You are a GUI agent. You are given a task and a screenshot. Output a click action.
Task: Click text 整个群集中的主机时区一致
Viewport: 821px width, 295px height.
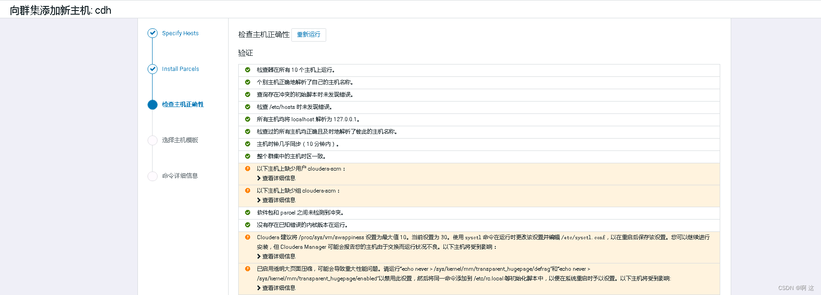click(x=291, y=156)
